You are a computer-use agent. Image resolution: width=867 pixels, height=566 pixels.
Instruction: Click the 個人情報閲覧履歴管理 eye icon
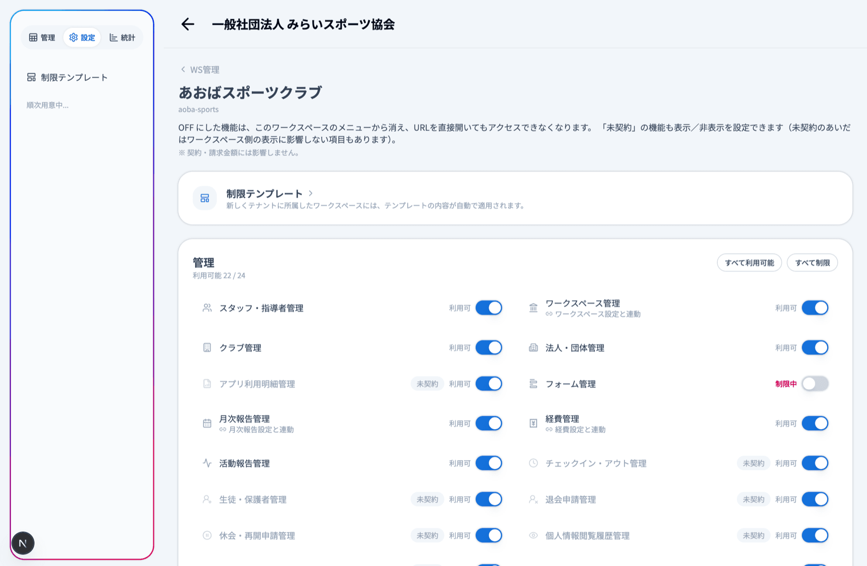coord(533,536)
